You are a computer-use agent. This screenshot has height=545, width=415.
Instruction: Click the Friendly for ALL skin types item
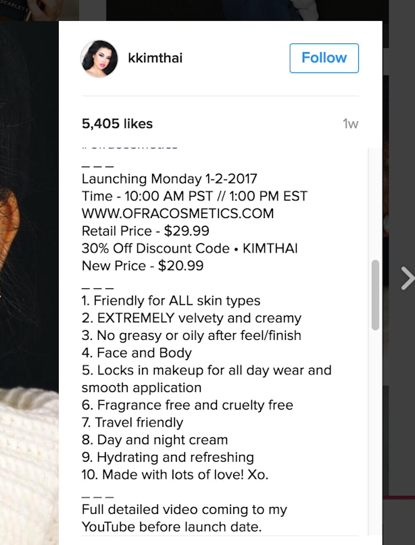[171, 301]
